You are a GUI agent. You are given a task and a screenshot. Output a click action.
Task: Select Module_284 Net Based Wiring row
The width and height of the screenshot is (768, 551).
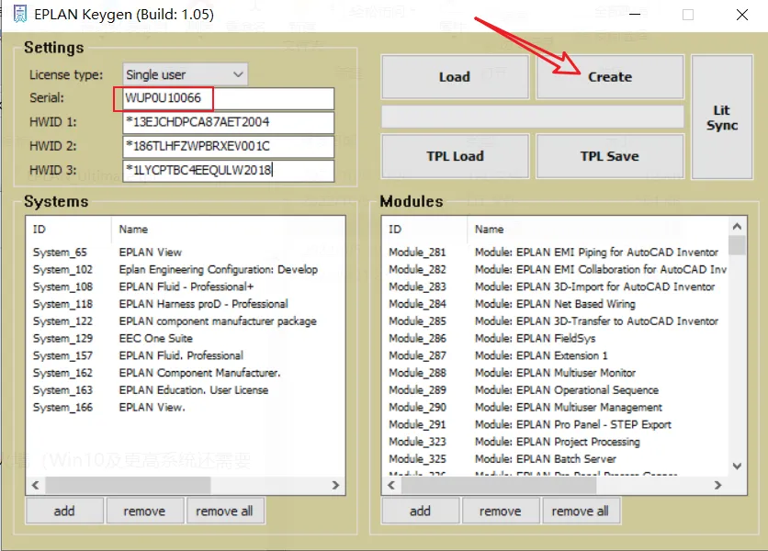(x=556, y=304)
